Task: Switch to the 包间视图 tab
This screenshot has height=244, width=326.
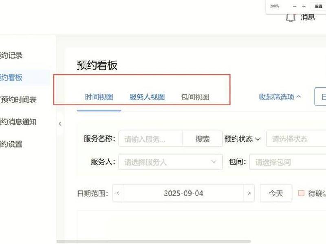Action: [x=195, y=97]
